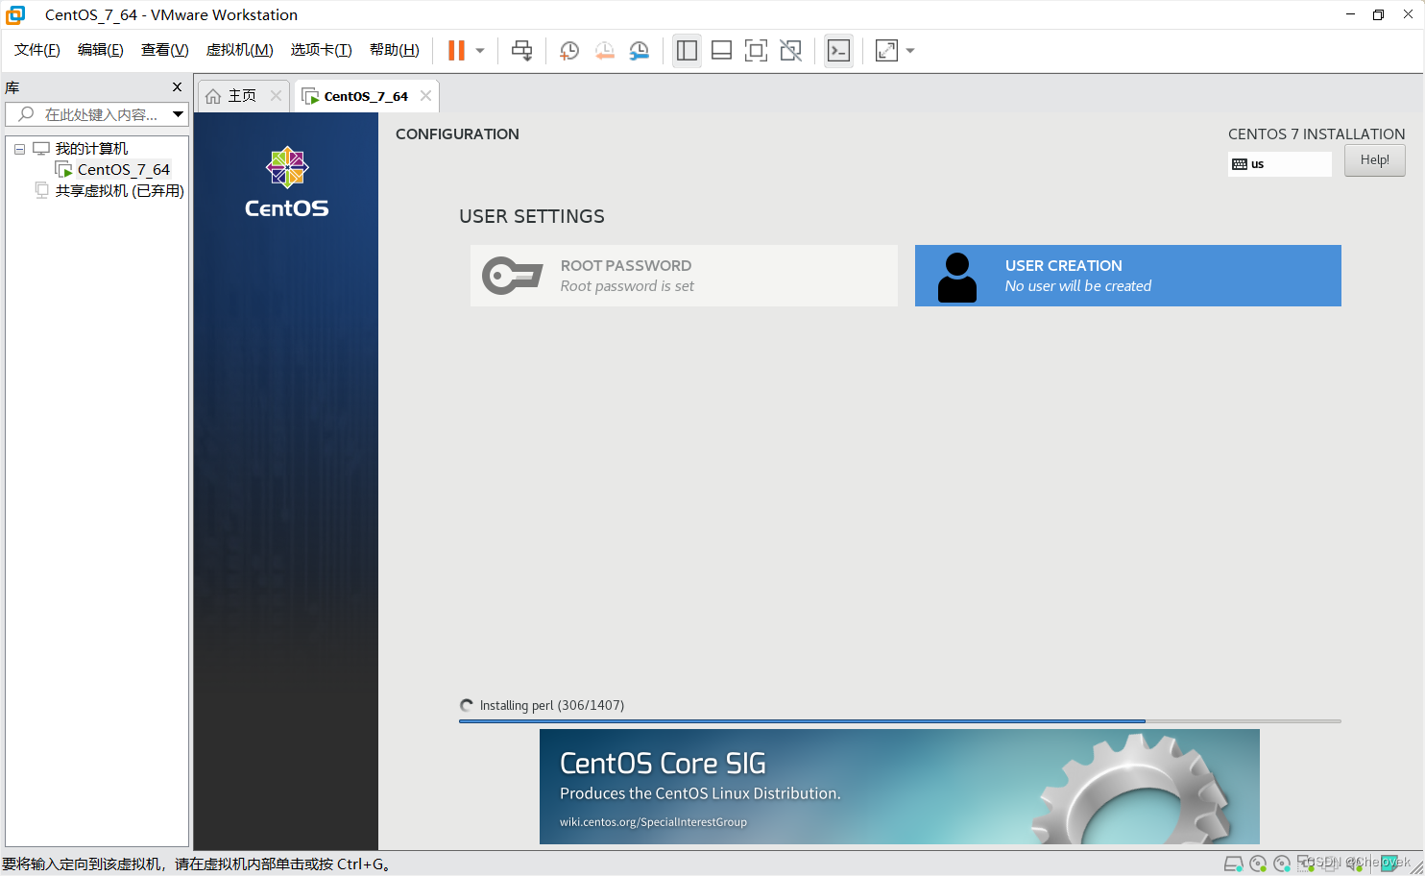The image size is (1425, 876).
Task: Restore down the VMware window
Action: [1378, 14]
